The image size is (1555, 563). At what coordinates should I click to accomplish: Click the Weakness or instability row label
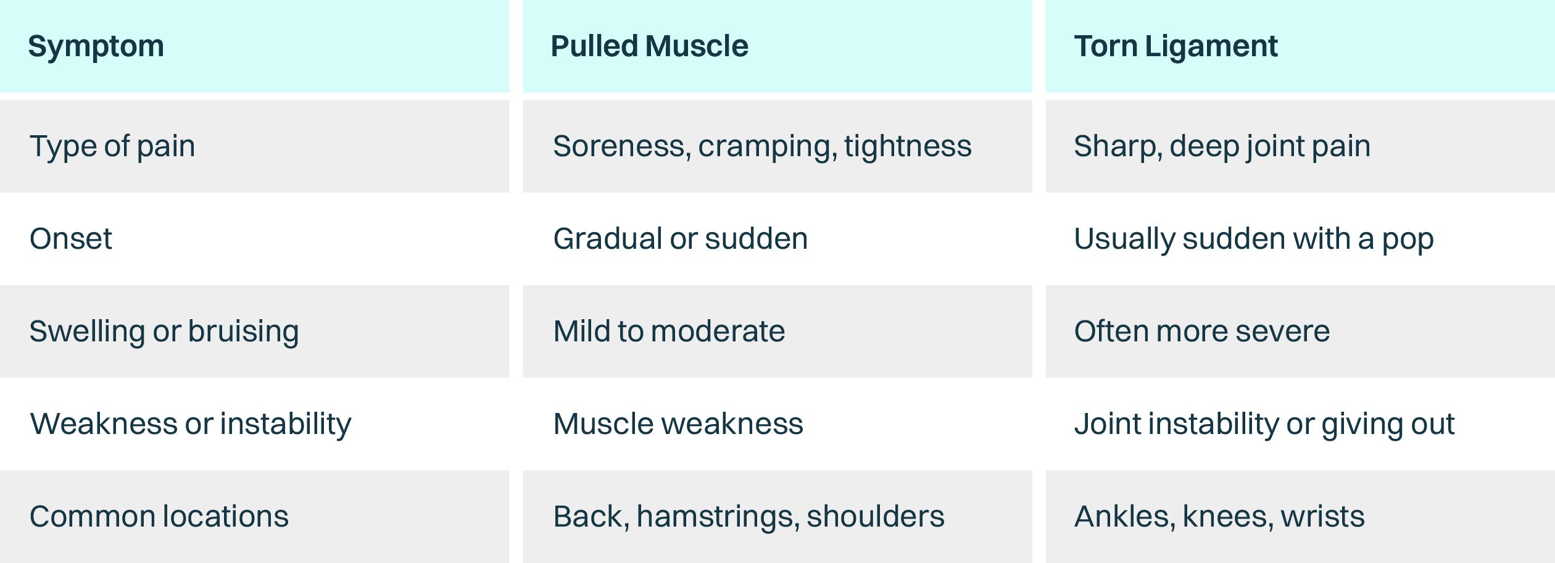coord(191,424)
